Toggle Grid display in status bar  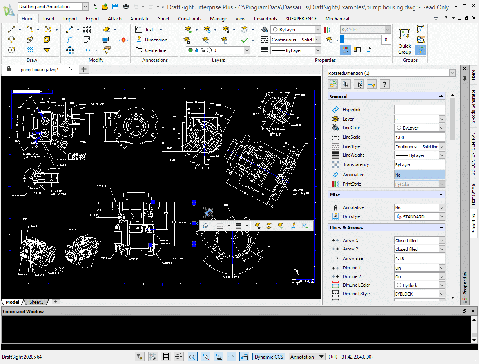tap(166, 357)
